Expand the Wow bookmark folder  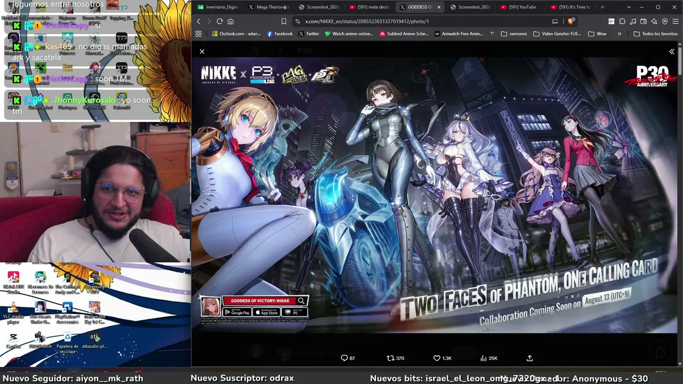597,34
